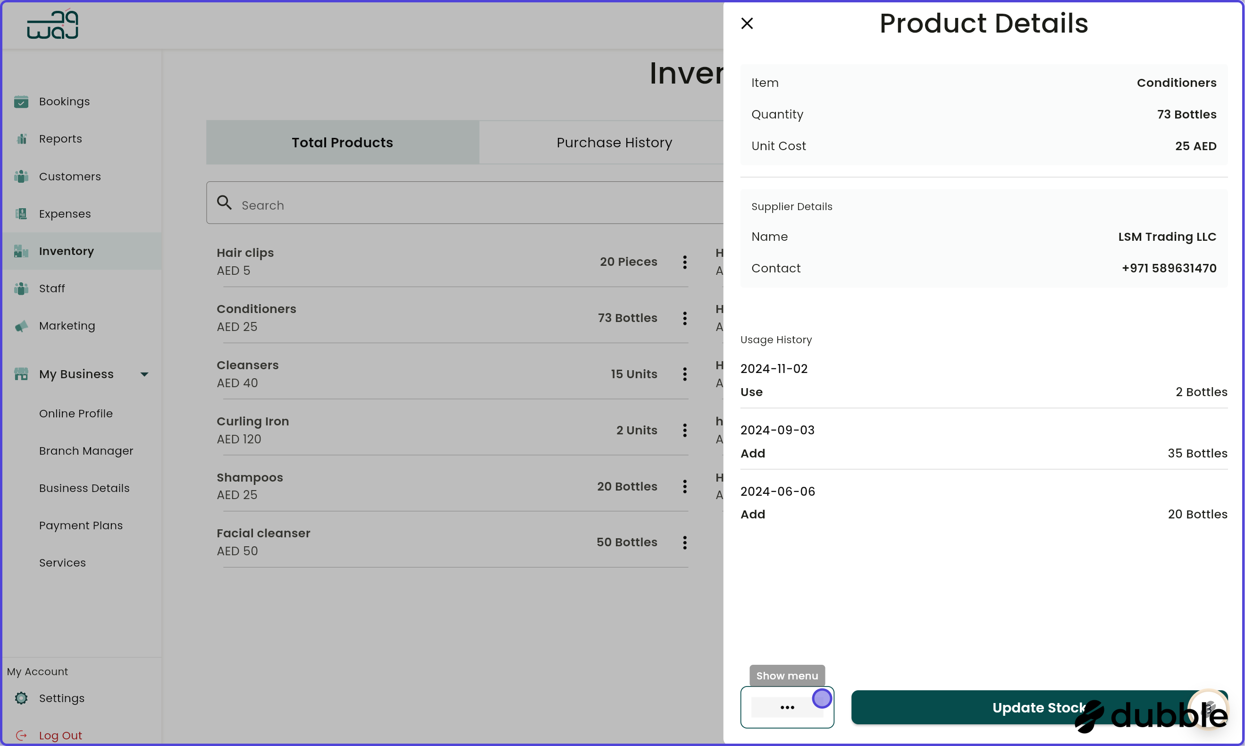
Task: Open Staff using its sidebar icon
Action: (x=21, y=288)
